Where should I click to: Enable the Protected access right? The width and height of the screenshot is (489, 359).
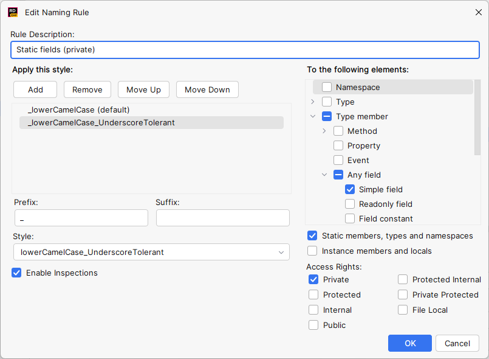(x=313, y=295)
